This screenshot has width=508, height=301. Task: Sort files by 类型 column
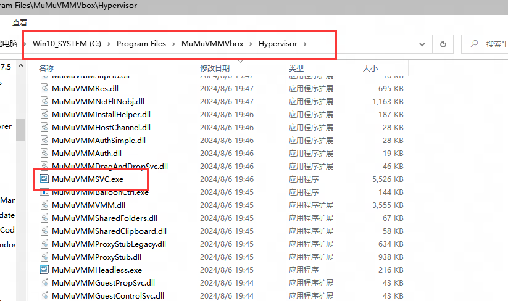pos(296,68)
